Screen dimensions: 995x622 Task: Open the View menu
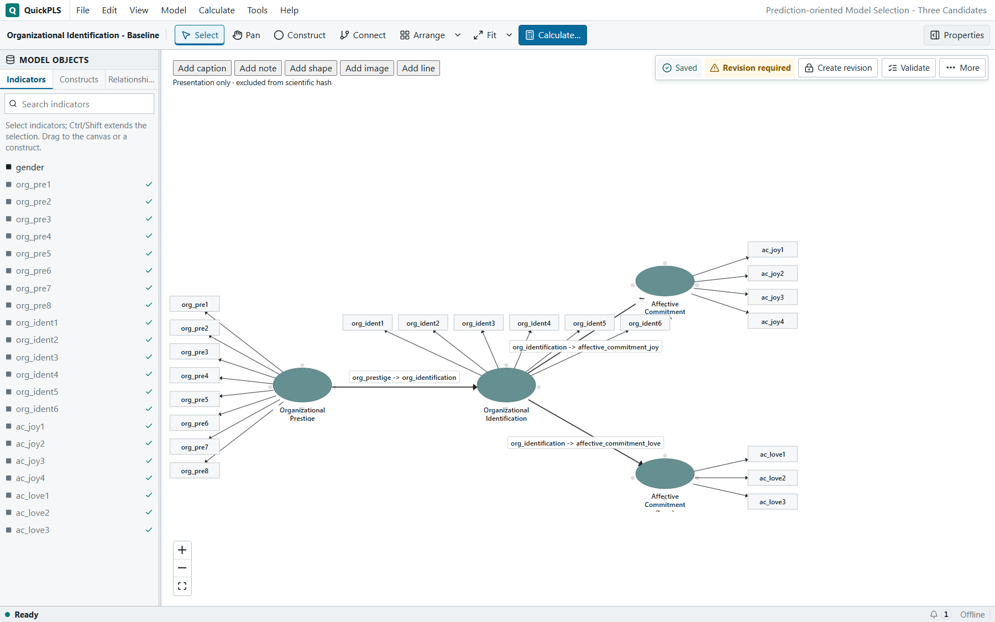tap(139, 10)
